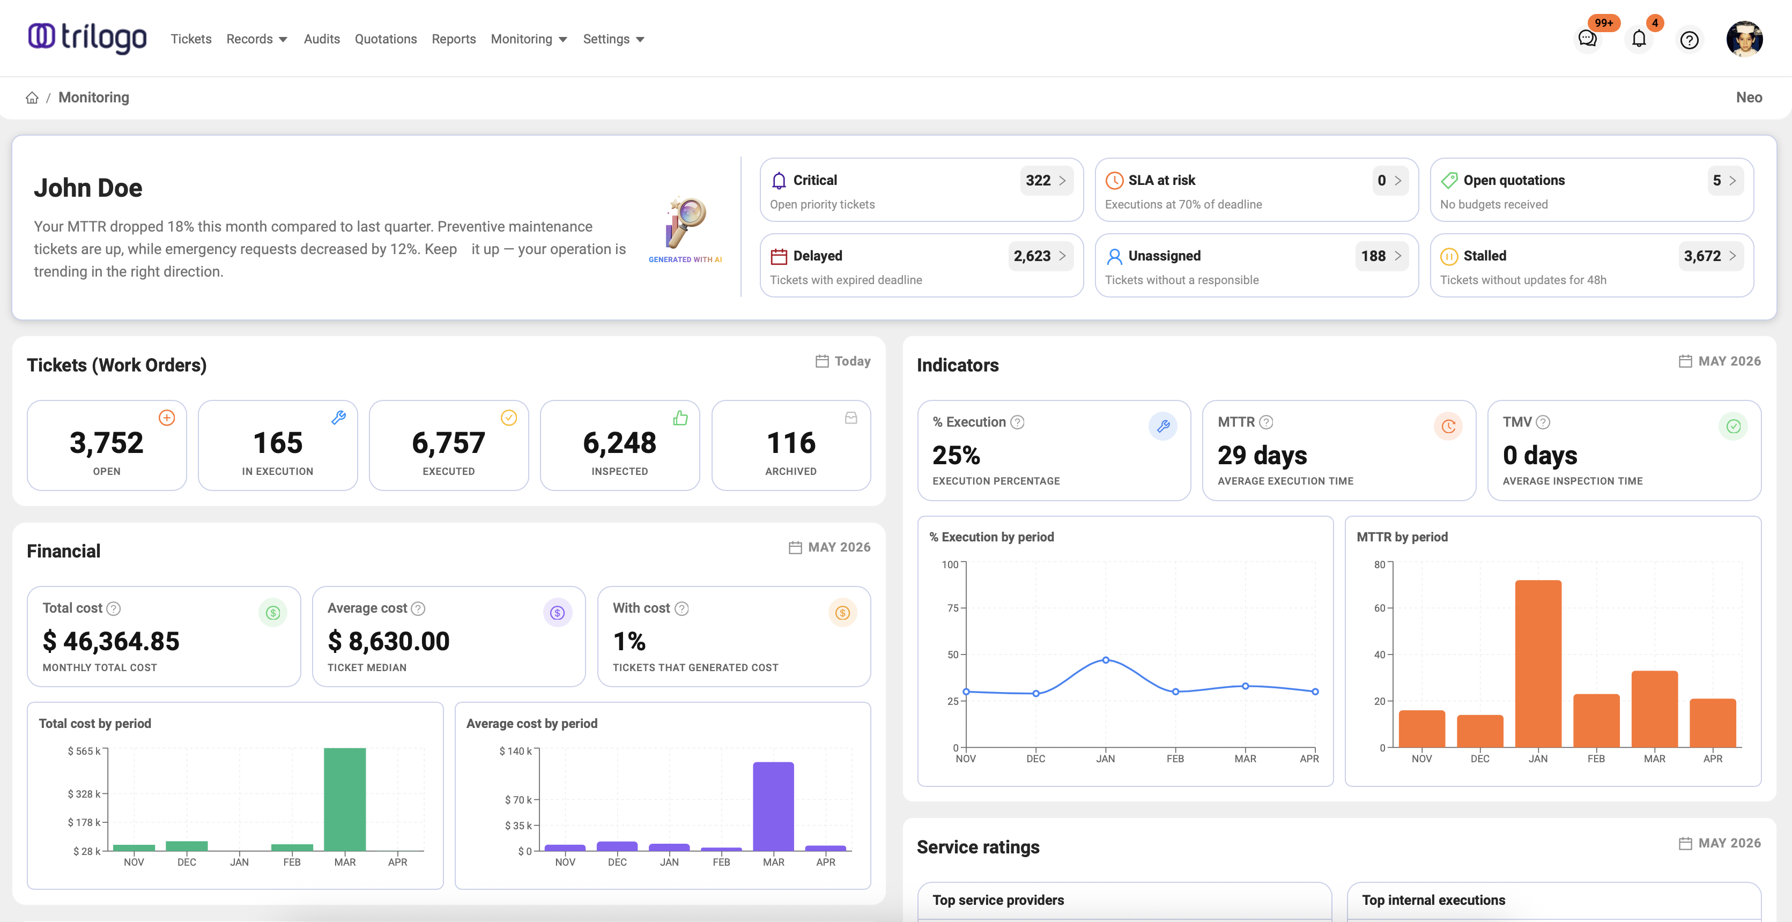Click the Neo company label
This screenshot has height=922, width=1792.
coord(1749,98)
